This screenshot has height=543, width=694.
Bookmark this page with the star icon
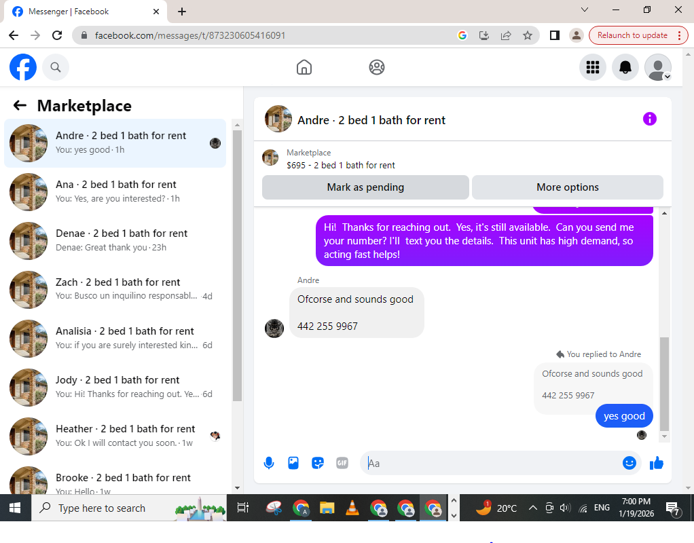pos(528,35)
